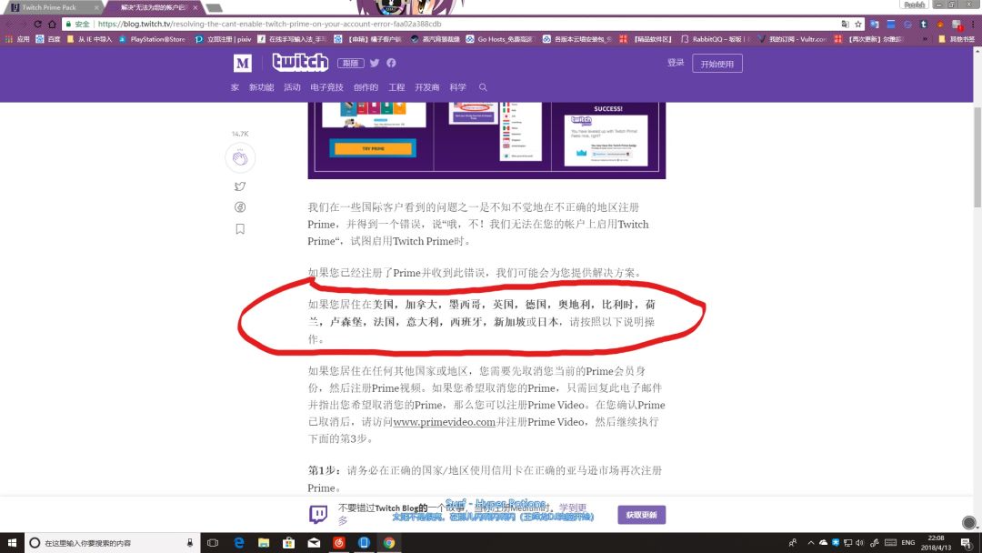Click translate page icon in address bar
This screenshot has width=982, height=553.
click(x=846, y=24)
